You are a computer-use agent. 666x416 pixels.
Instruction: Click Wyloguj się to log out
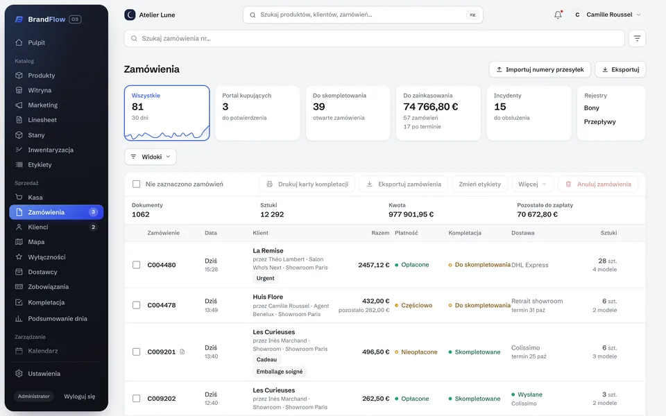click(x=79, y=397)
